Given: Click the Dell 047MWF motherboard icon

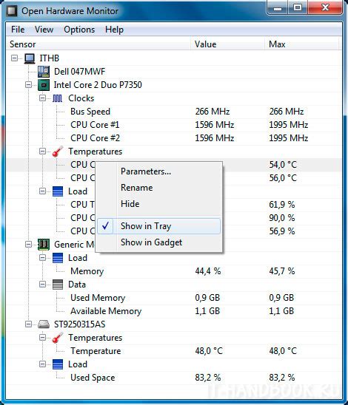Looking at the screenshot, I should [44, 72].
